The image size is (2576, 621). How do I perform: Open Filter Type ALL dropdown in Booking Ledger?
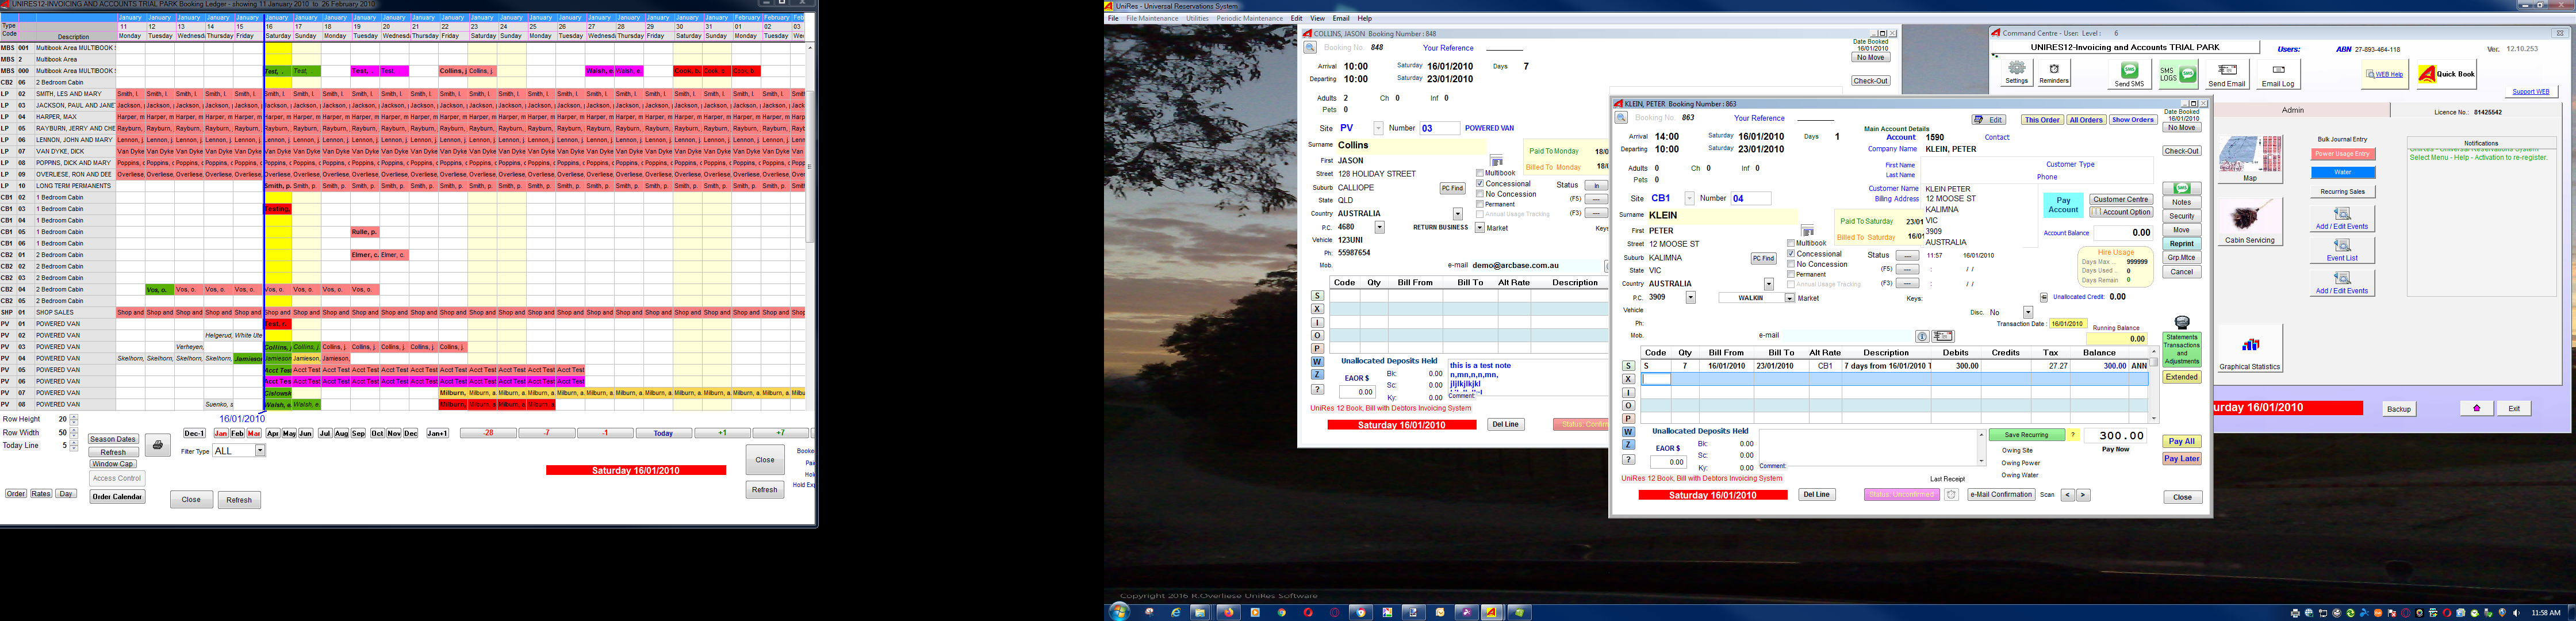click(x=260, y=451)
